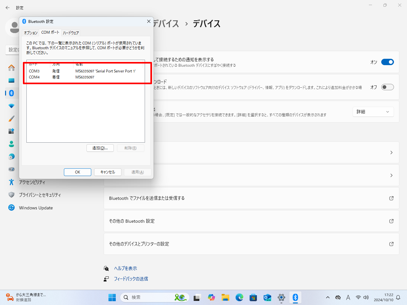The height and width of the screenshot is (305, 407).
Task: Show hidden icons in the system tray
Action: click(x=328, y=297)
